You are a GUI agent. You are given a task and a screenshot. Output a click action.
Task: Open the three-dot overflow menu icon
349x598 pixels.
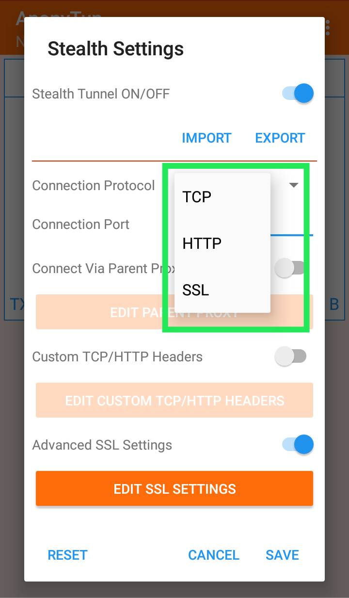pos(328,28)
